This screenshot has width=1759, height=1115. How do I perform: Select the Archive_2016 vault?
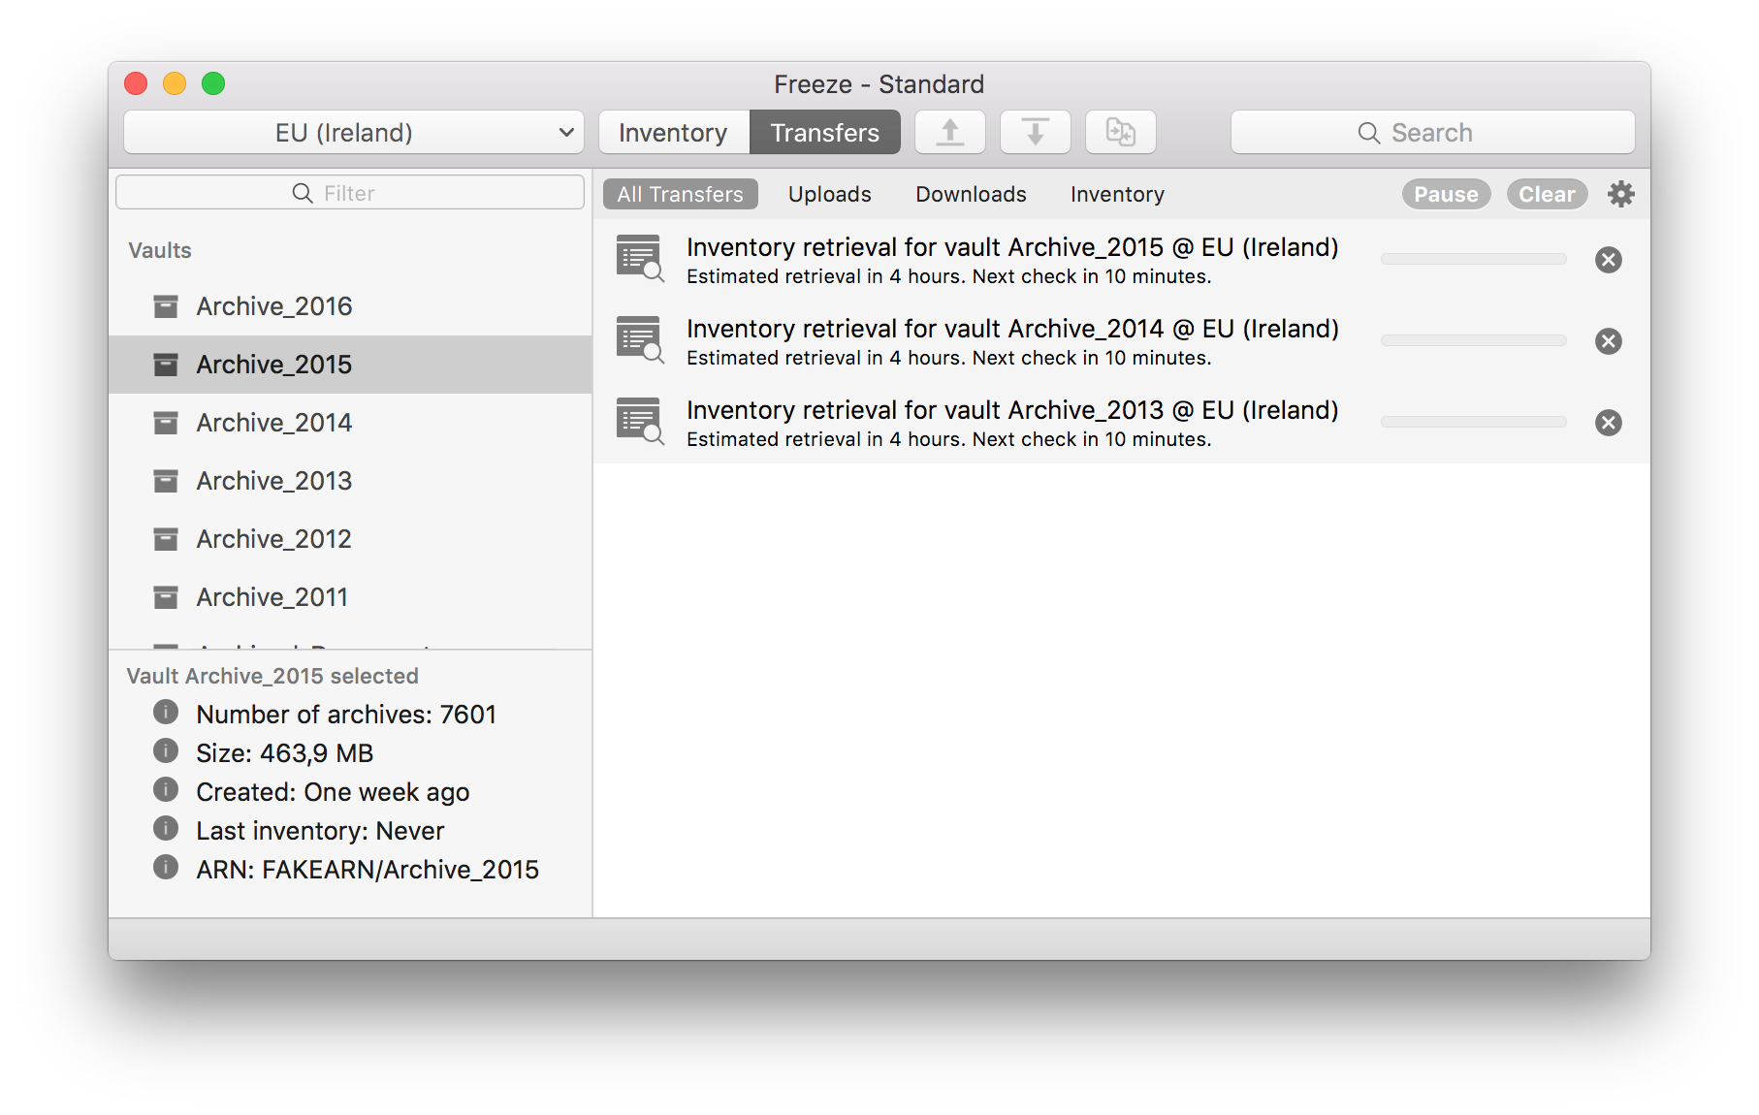pyautogui.click(x=350, y=306)
